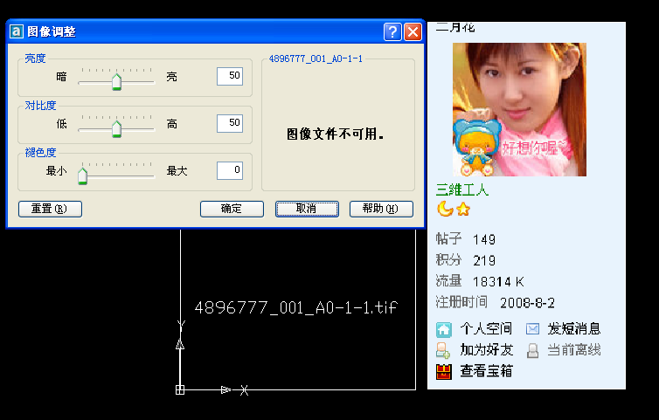Close the 图像调整 dialog with the red X

pyautogui.click(x=413, y=32)
